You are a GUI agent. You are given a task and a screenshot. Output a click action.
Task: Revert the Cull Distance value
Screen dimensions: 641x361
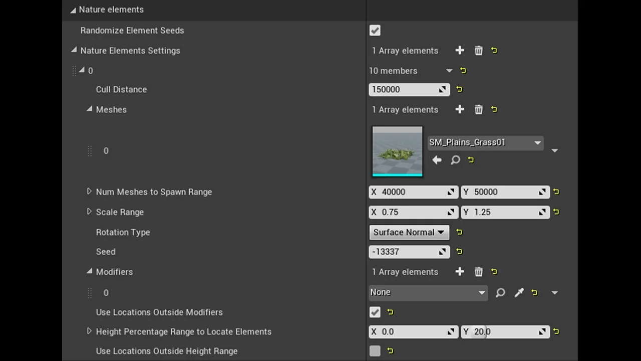pyautogui.click(x=459, y=89)
